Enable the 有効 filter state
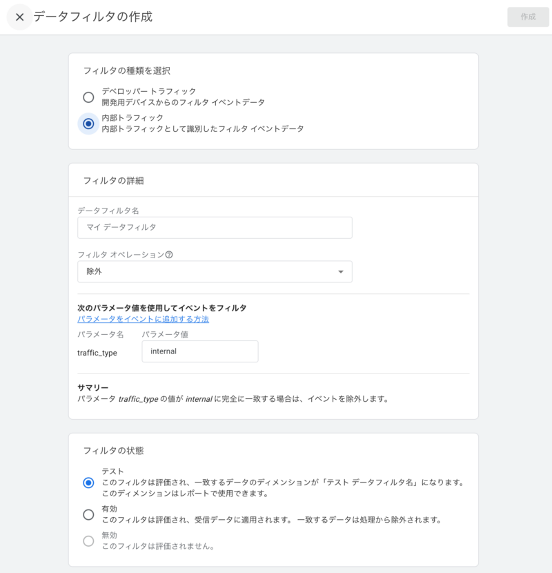 [x=88, y=514]
